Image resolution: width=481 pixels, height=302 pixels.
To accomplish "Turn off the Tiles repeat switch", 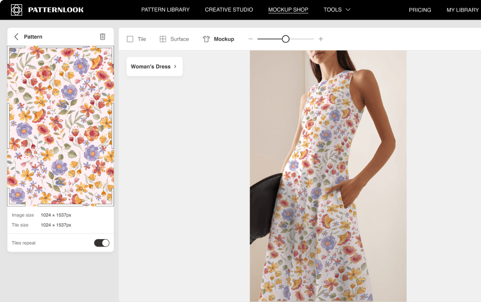I will point(102,243).
